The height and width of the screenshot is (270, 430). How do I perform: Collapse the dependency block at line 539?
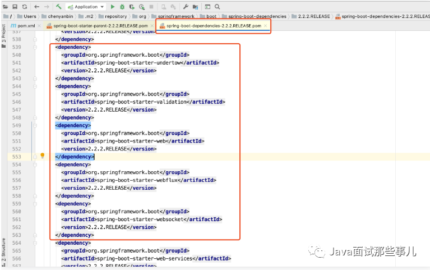coord(35,47)
